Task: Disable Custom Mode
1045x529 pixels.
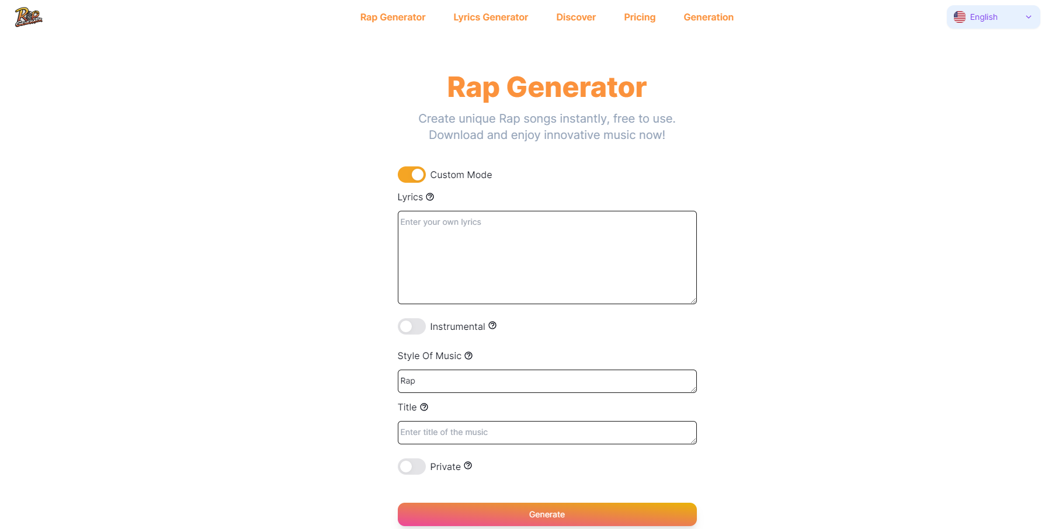Action: coord(411,174)
